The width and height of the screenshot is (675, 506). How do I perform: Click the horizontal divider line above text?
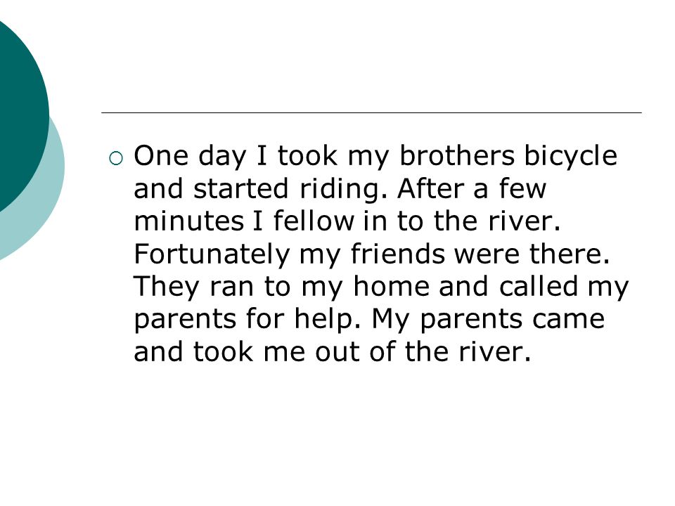coord(371,112)
